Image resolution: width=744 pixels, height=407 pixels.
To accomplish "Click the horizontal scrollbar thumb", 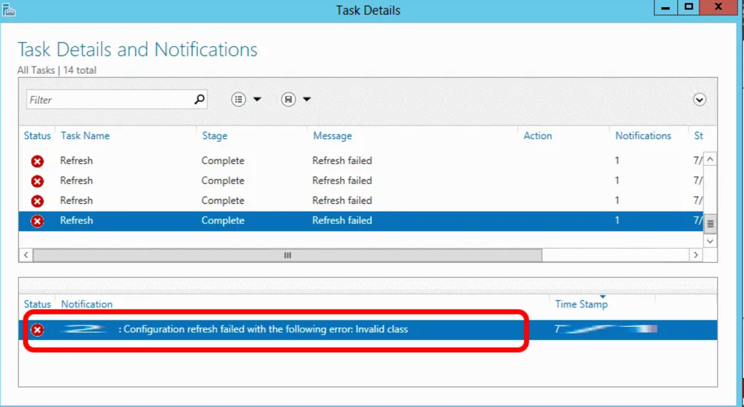I will pos(288,255).
